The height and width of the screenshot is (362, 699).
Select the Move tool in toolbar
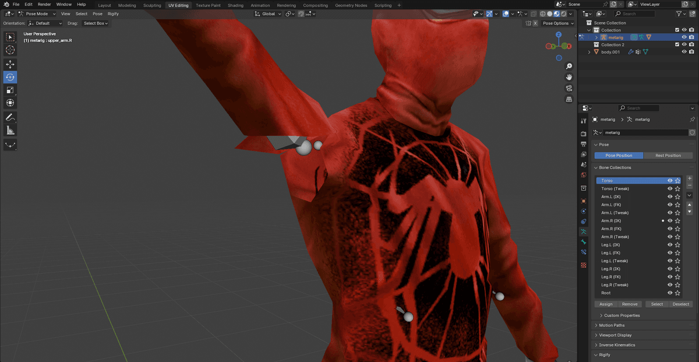(x=10, y=64)
